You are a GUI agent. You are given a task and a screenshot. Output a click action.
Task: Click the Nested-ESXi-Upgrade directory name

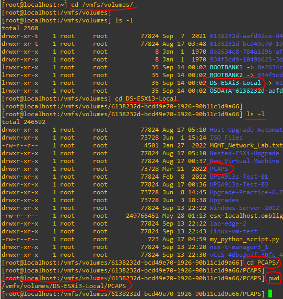tap(244, 153)
